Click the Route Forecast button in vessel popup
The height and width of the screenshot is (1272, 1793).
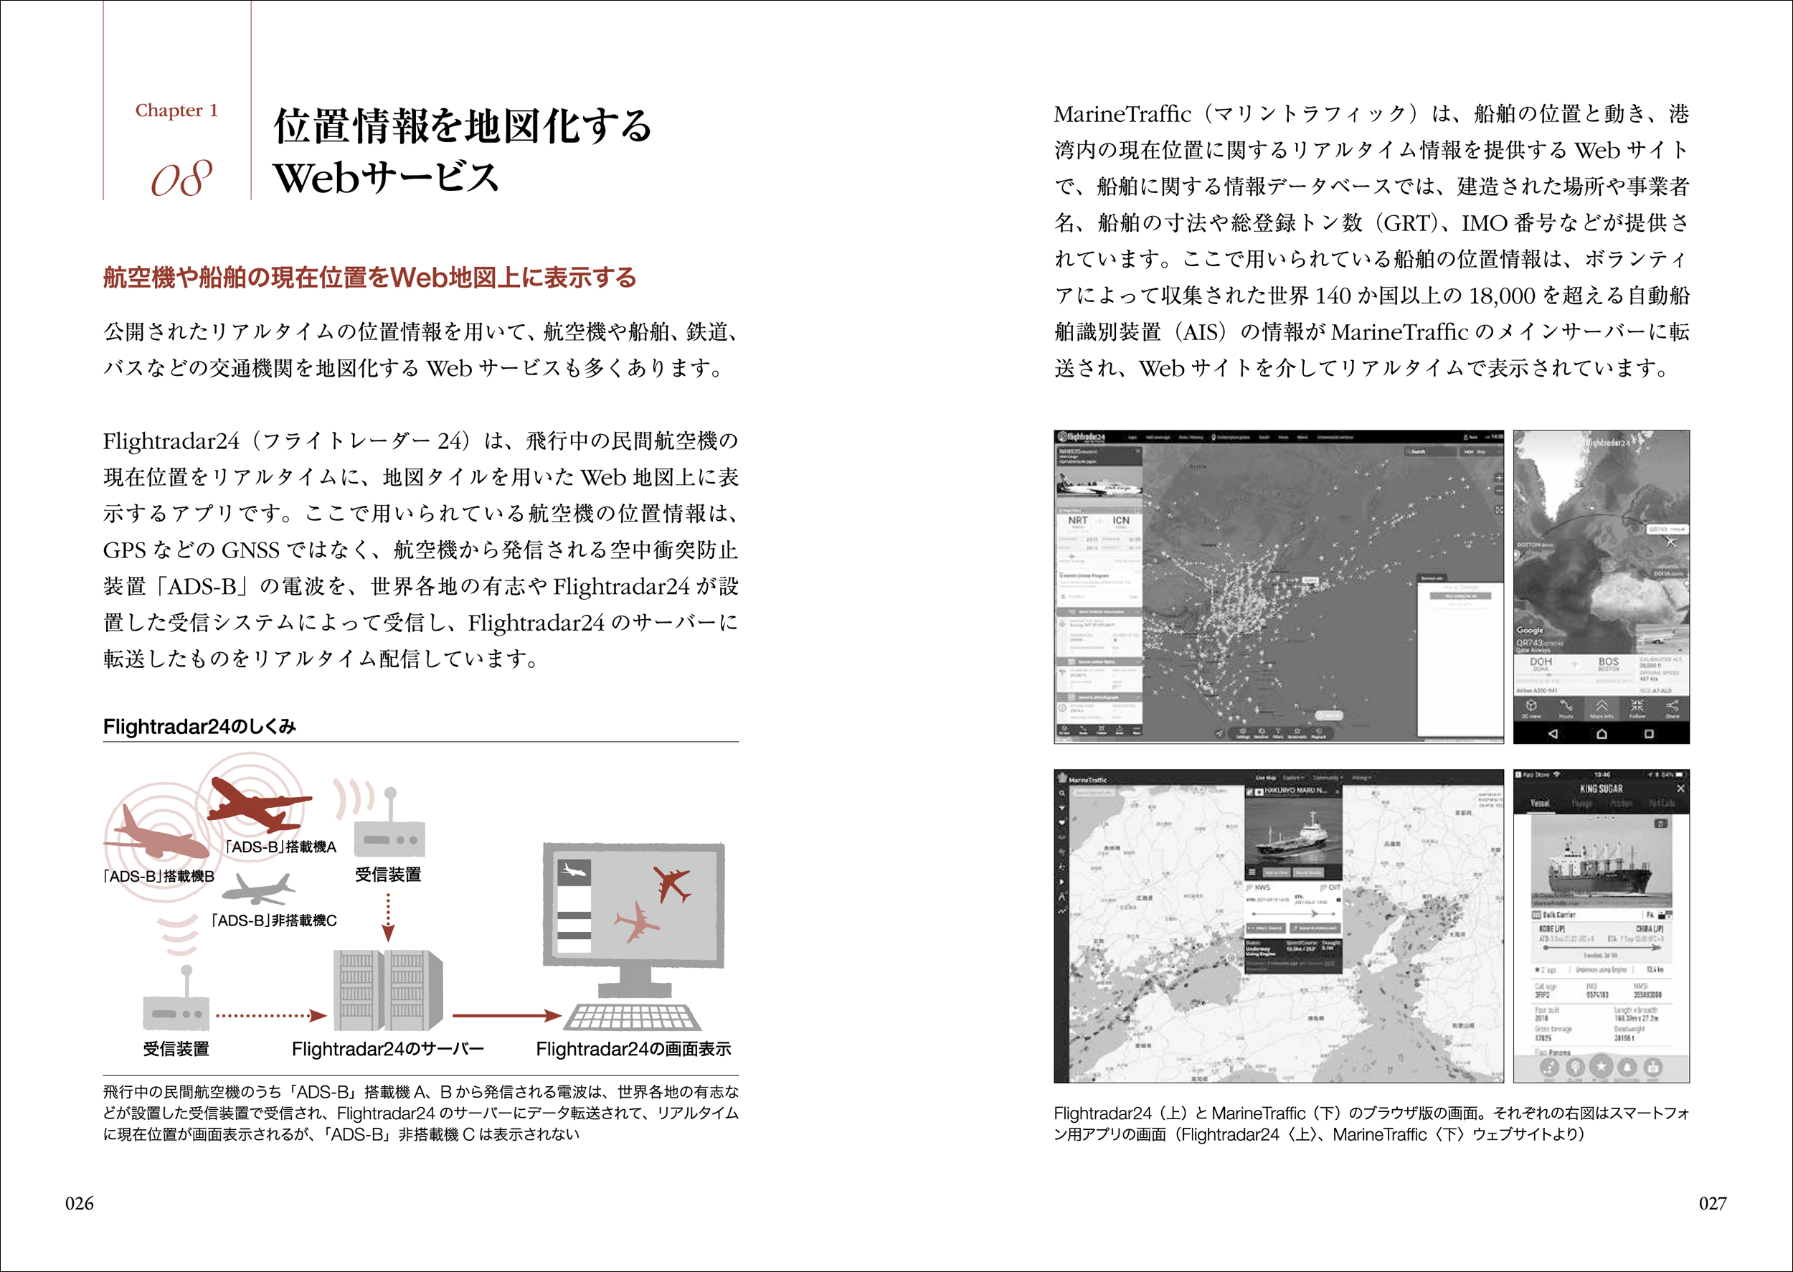1315,928
